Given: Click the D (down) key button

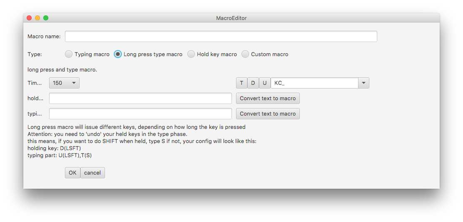Looking at the screenshot, I should coord(253,83).
